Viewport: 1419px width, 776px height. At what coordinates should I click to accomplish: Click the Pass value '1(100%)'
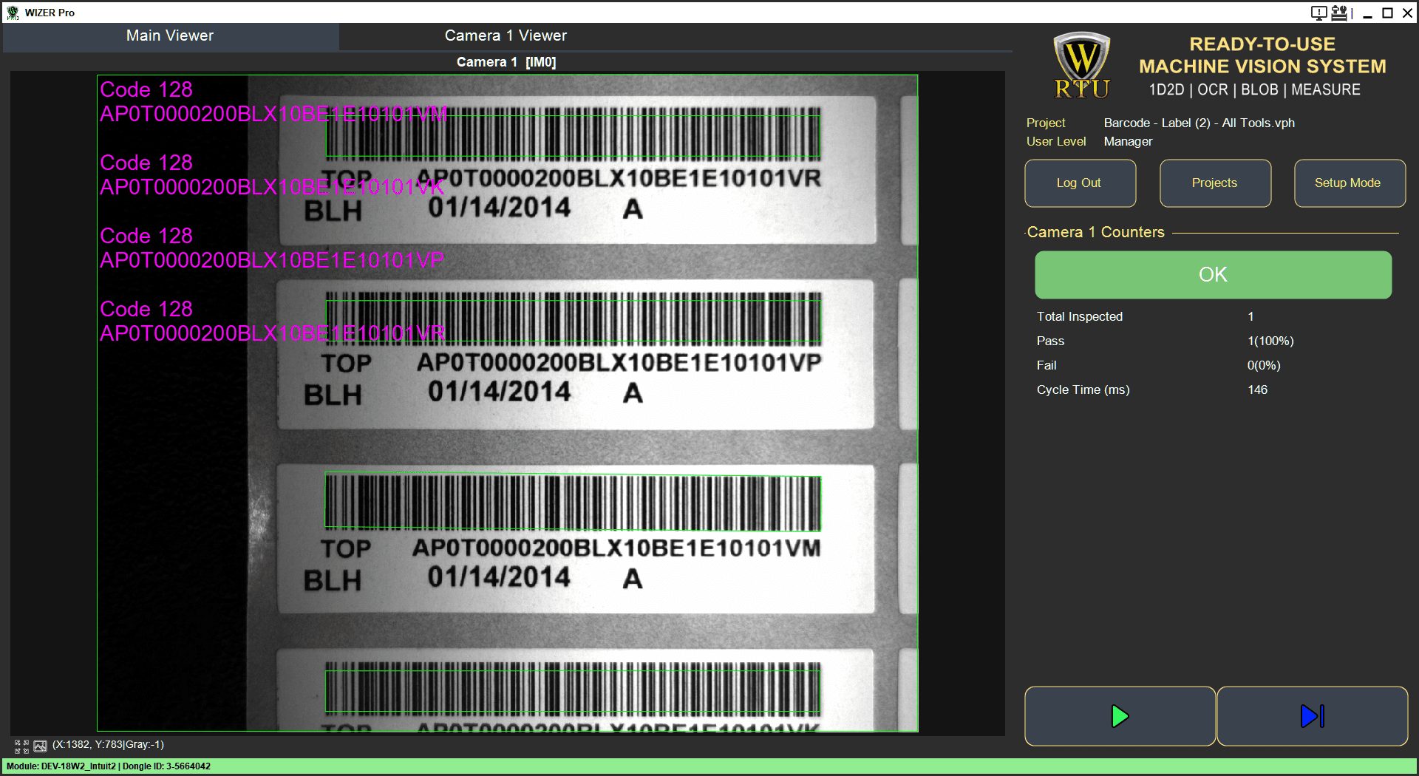point(1270,341)
